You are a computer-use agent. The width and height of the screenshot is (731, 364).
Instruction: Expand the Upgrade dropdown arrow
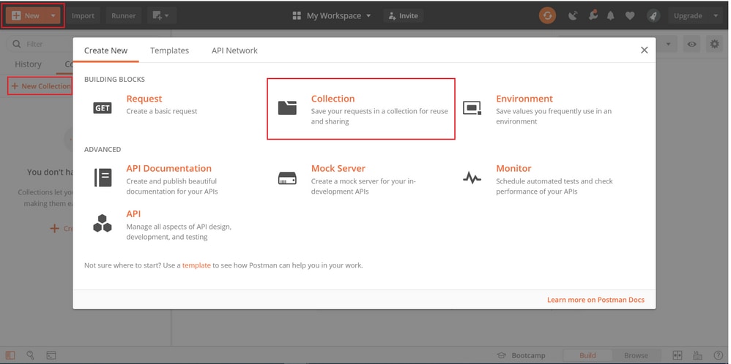click(x=716, y=16)
